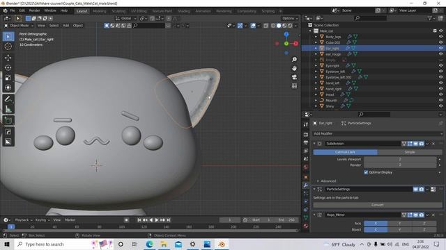446x250 pixels.
Task: Switch to Sculpting workspace tab
Action: pos(118,11)
